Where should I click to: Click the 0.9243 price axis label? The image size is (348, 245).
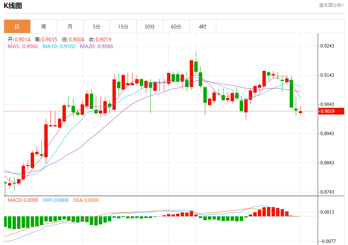click(x=327, y=46)
